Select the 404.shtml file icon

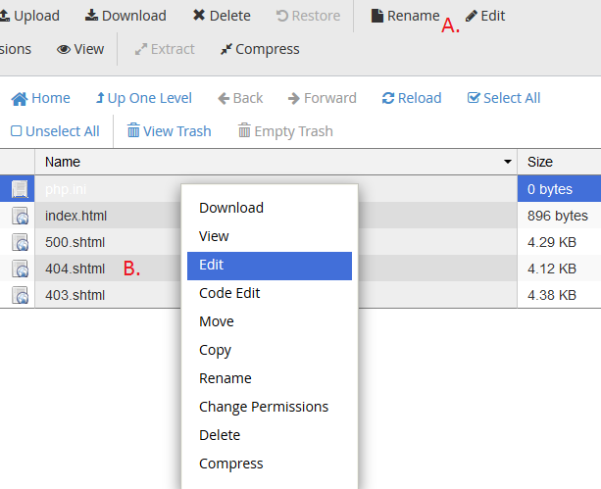coord(20,269)
